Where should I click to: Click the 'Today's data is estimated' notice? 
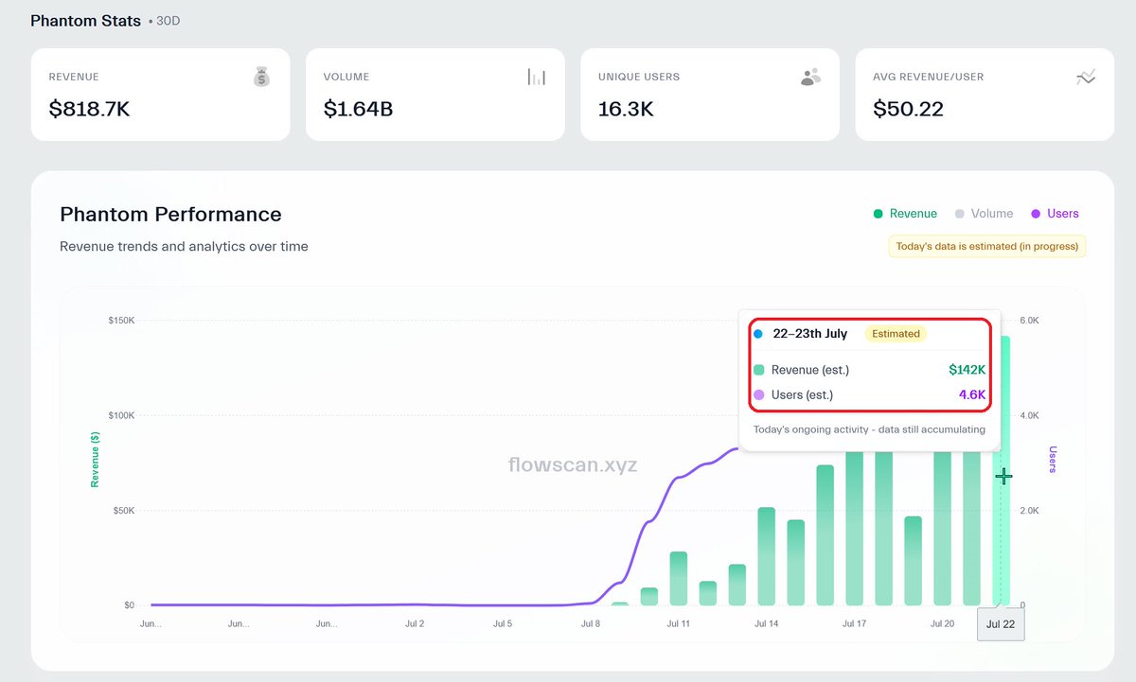(987, 246)
